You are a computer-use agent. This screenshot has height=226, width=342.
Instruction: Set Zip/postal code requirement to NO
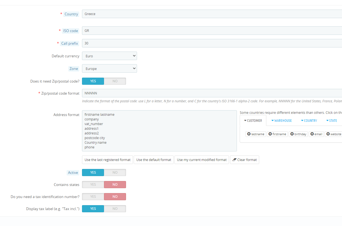point(115,81)
